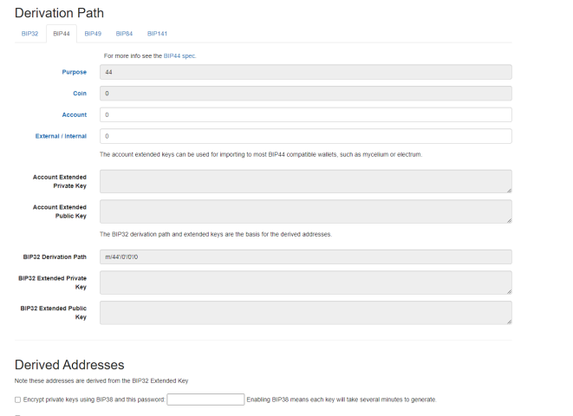Open the BIP141 tab
This screenshot has width=573, height=416.
[x=157, y=34]
